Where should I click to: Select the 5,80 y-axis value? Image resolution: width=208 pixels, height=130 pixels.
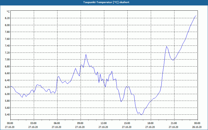[7, 101]
